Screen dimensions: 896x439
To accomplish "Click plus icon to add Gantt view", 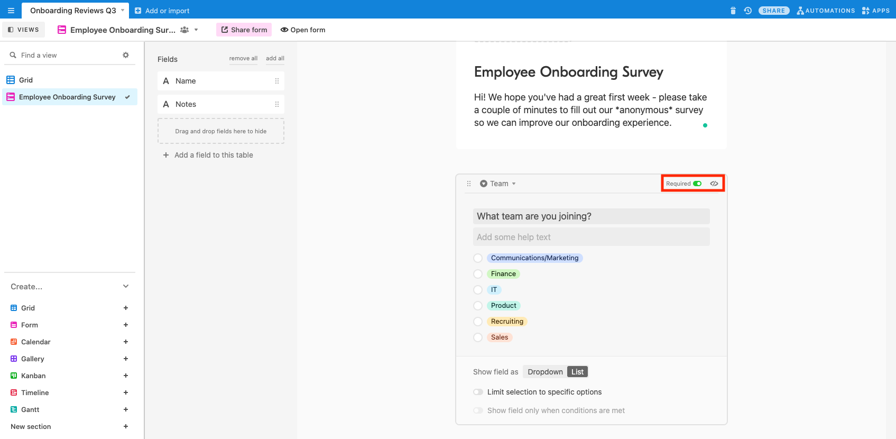I will pyautogui.click(x=126, y=409).
